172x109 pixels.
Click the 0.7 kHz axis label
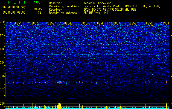(x=2, y=90)
